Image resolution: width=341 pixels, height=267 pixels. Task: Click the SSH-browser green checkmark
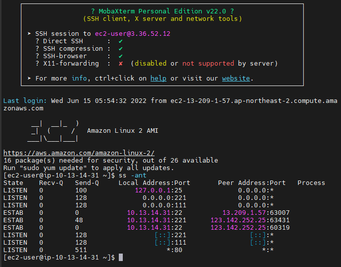coord(121,56)
